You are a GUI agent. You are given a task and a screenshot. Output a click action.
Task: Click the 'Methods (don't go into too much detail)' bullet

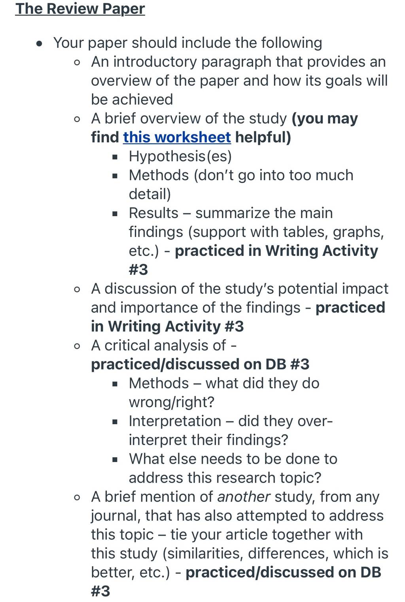241,185
